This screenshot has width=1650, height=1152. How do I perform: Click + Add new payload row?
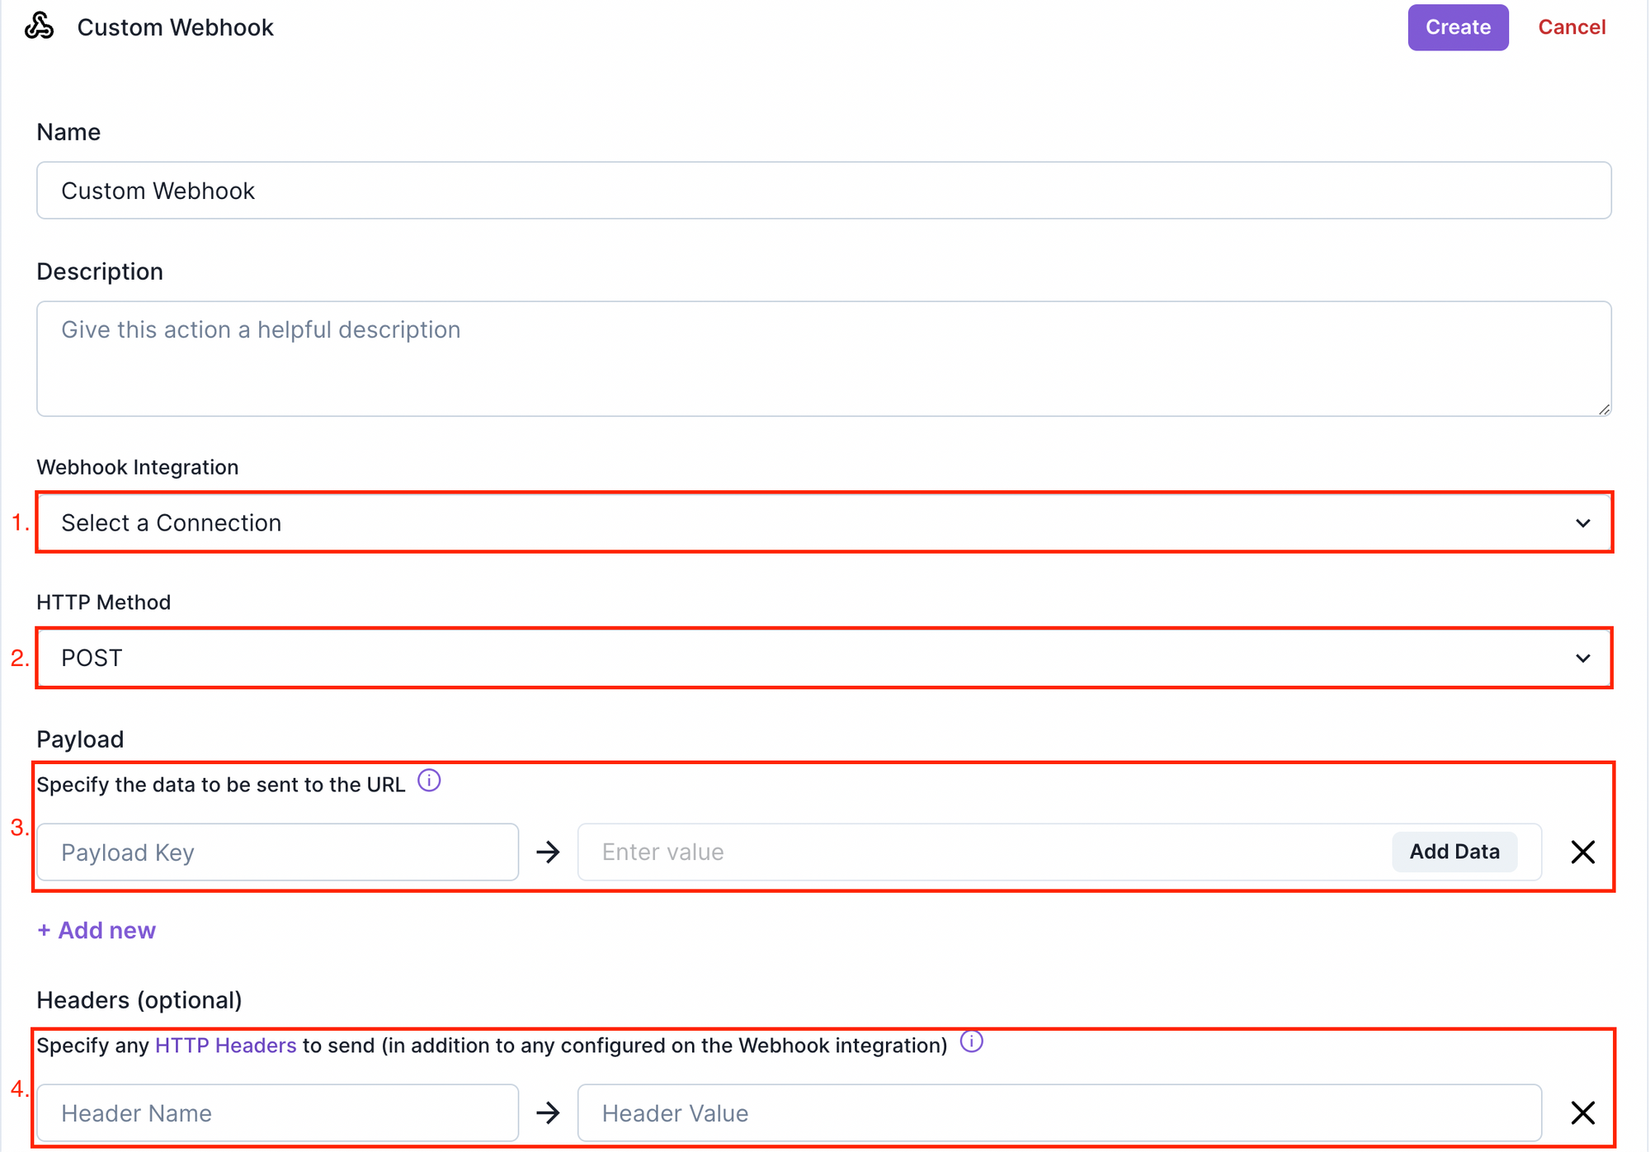point(97,930)
